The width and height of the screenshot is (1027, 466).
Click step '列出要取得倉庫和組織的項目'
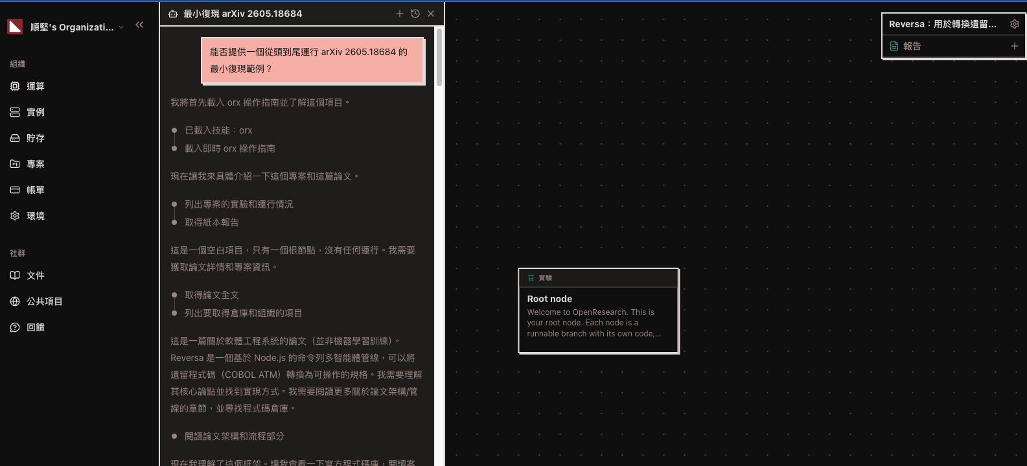pos(244,313)
